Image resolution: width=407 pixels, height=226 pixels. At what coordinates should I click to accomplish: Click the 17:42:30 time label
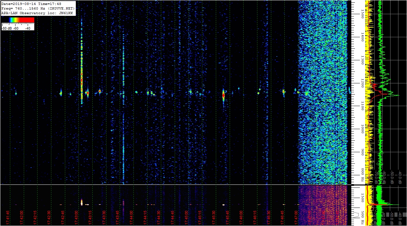49,218
